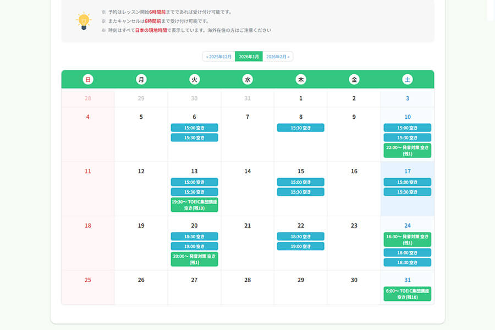Viewport: 495px width, 330px height.
Task: Click the 日 Sunday header badge
Action: pyautogui.click(x=88, y=80)
